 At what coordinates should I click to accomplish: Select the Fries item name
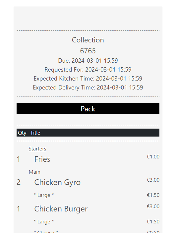point(42,159)
